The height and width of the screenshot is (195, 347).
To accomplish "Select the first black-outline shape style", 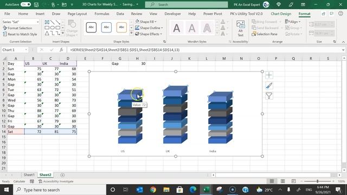I will click(91, 28).
